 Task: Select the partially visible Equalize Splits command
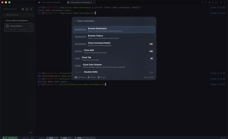114,72
